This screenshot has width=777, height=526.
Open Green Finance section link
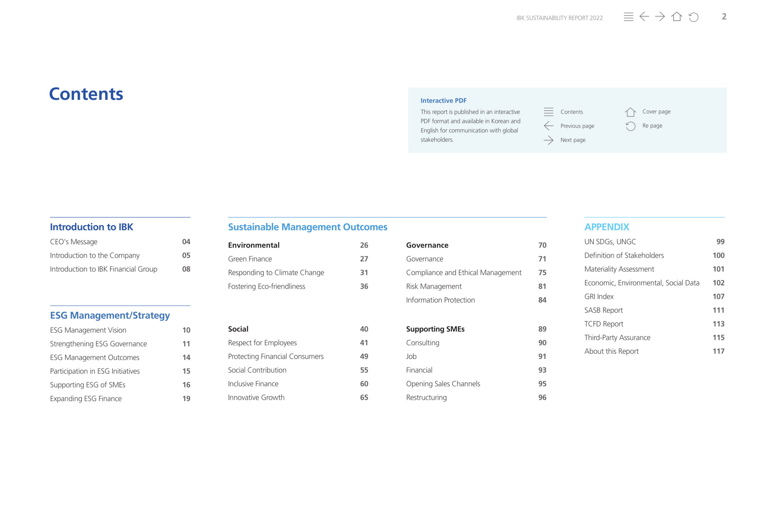[x=250, y=259]
